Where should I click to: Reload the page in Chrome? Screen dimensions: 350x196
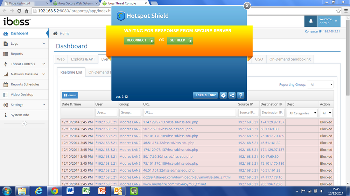coord(19,11)
